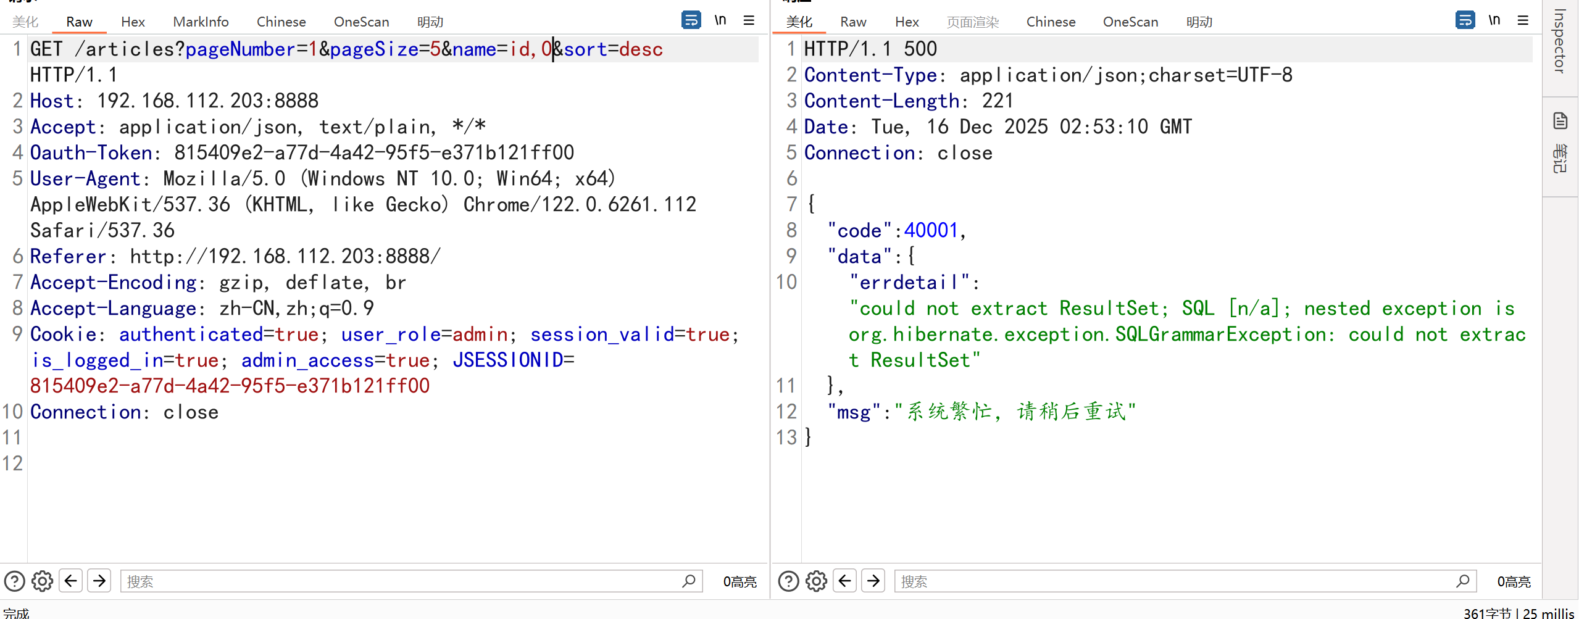This screenshot has height=619, width=1579.
Task: Open request panel hamburger menu
Action: pos(749,20)
